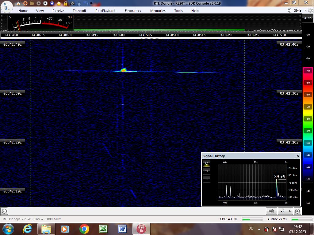The height and width of the screenshot is (235, 314).
Task: Click the -40 level on colour scale
Action: [x=308, y=71]
